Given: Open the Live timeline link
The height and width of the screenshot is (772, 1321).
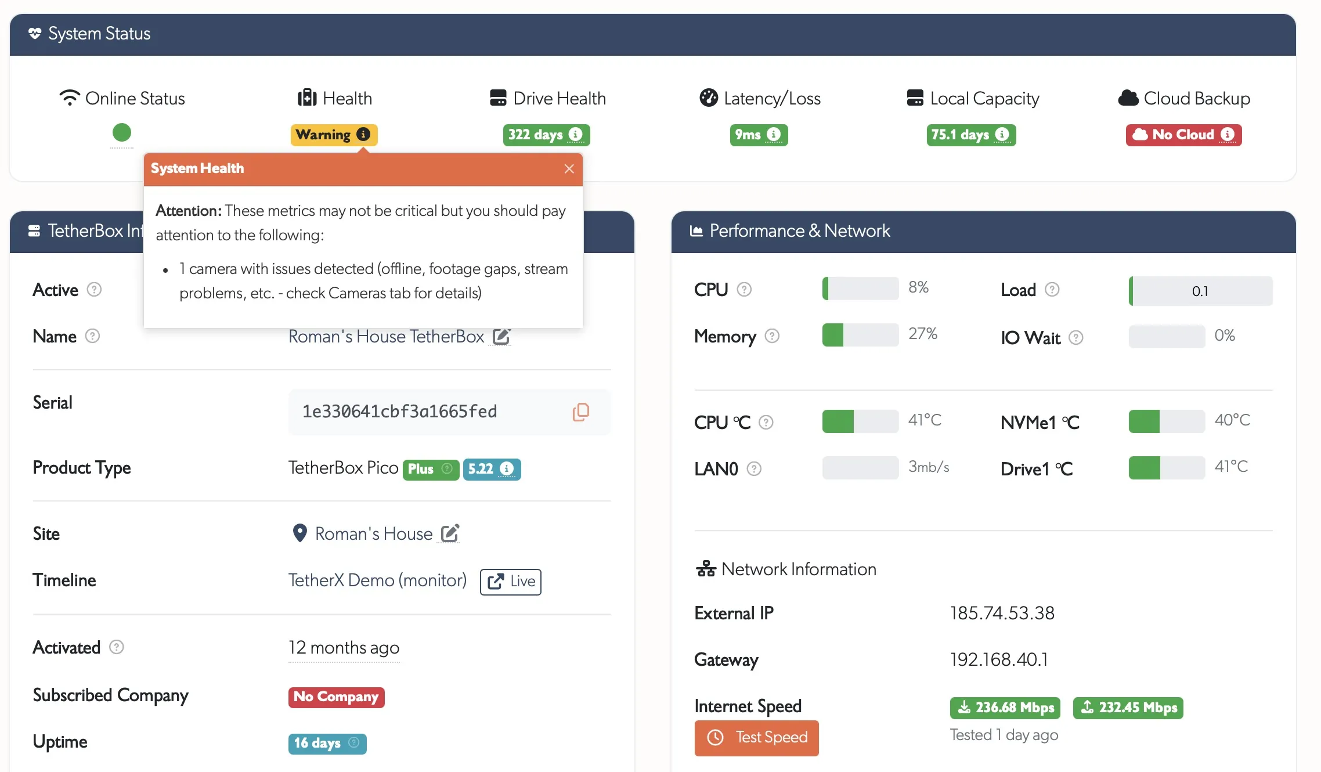Looking at the screenshot, I should [x=510, y=581].
